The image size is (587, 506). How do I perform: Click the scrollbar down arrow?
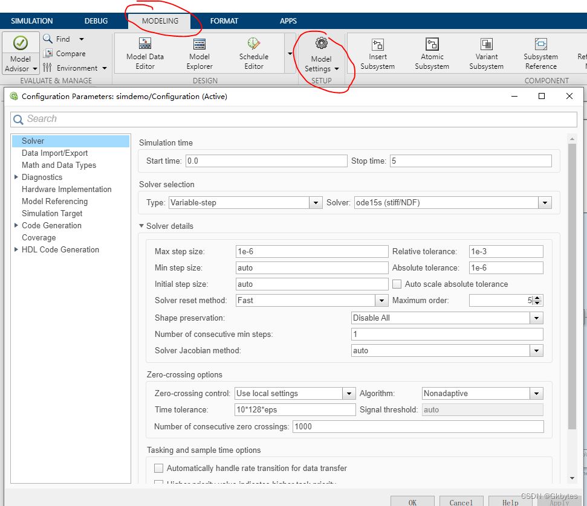[572, 478]
